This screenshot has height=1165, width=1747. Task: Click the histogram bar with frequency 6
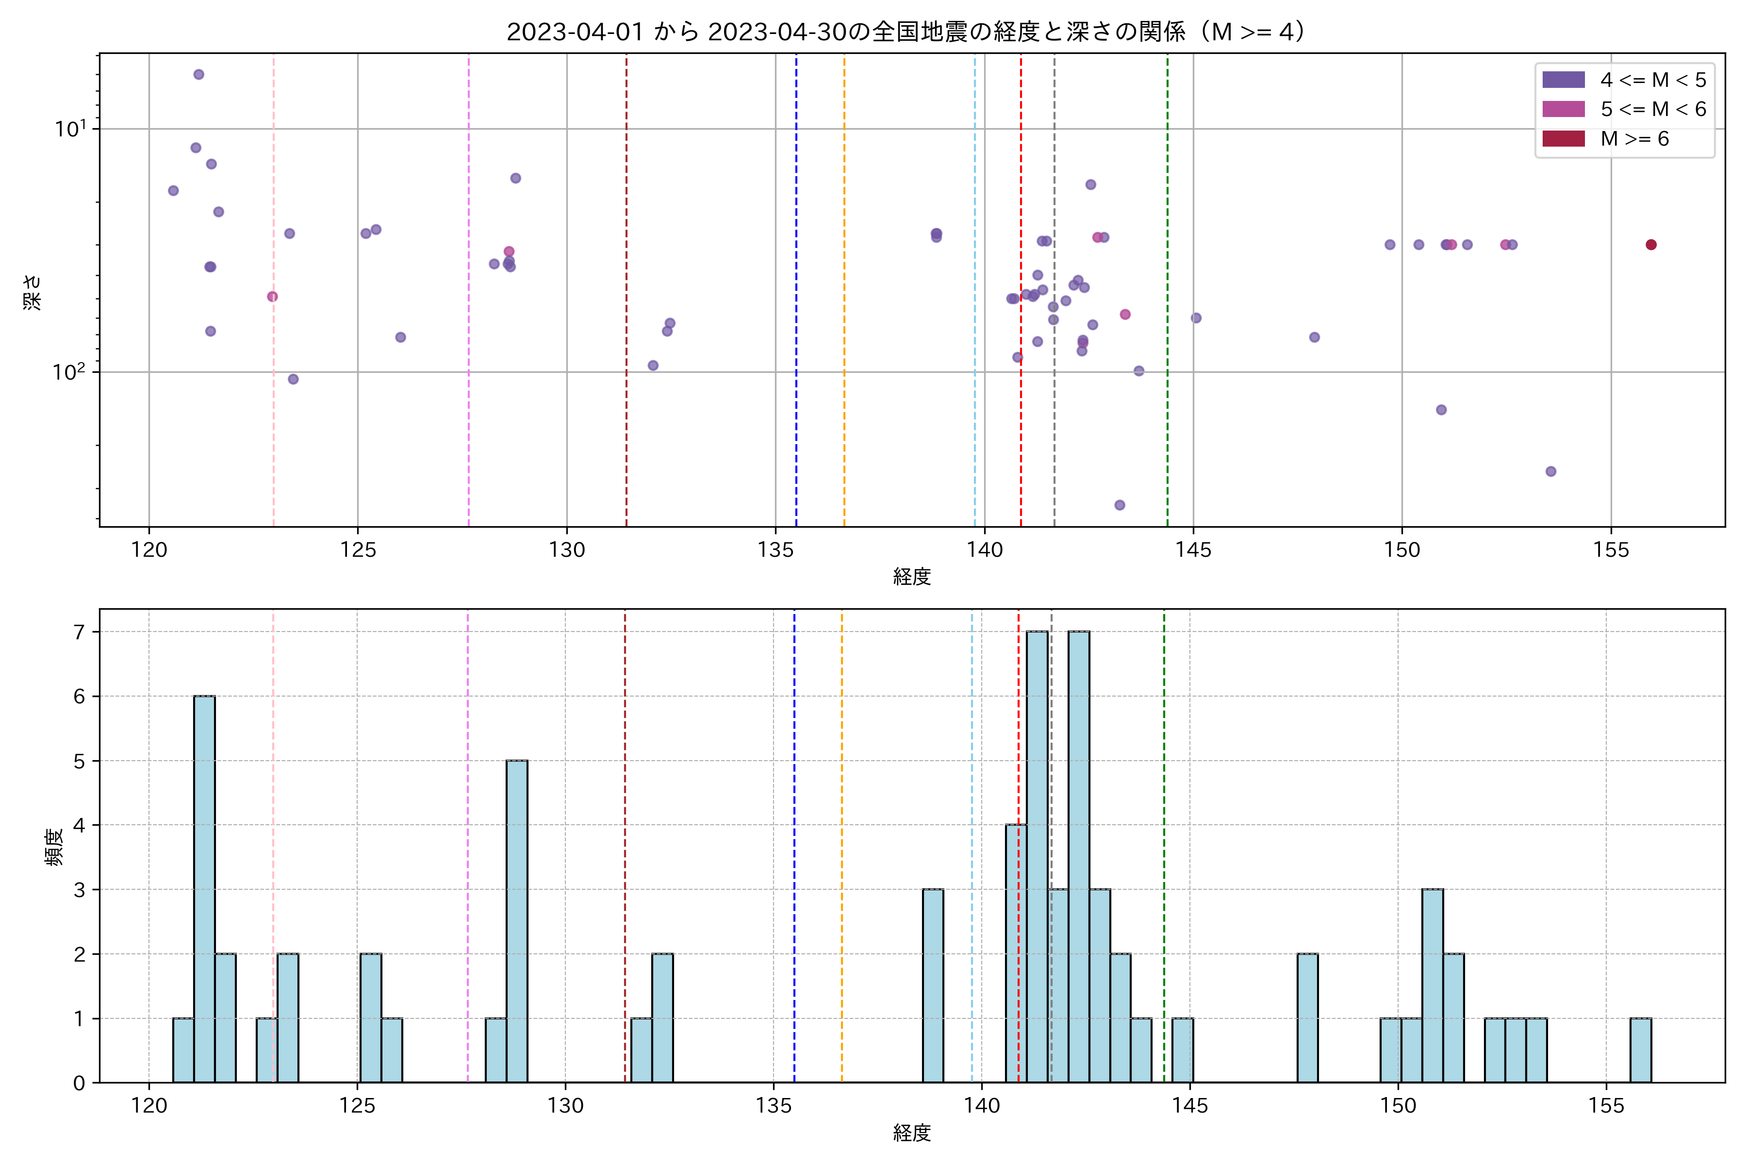pyautogui.click(x=204, y=889)
